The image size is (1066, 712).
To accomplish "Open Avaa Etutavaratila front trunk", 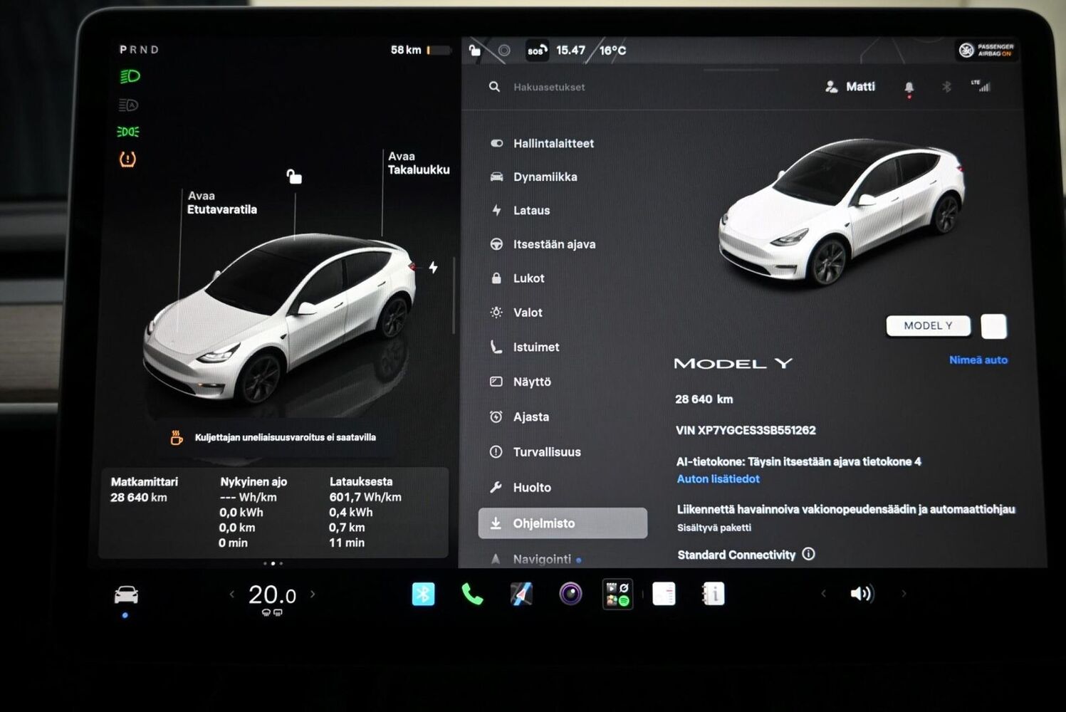I will coord(221,203).
